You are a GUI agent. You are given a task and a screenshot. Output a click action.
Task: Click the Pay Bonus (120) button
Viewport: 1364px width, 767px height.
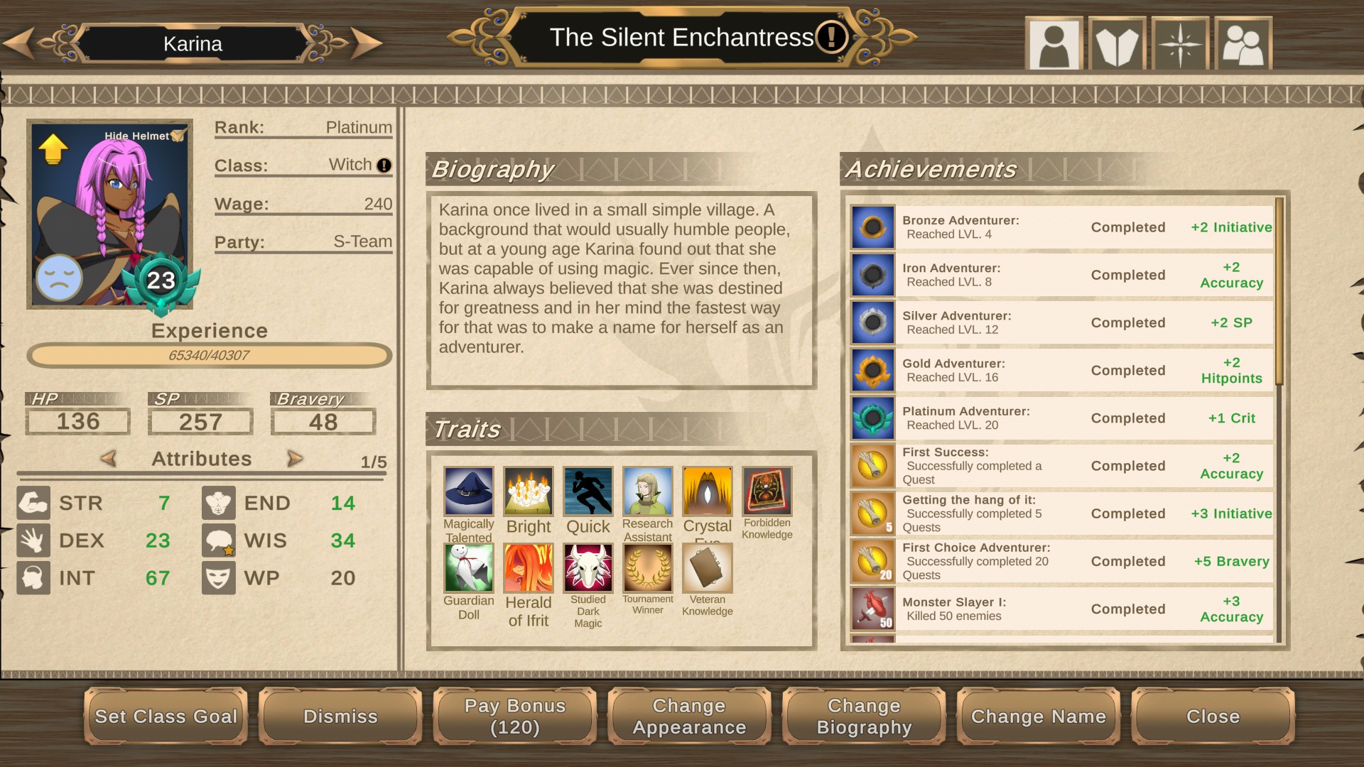point(515,716)
